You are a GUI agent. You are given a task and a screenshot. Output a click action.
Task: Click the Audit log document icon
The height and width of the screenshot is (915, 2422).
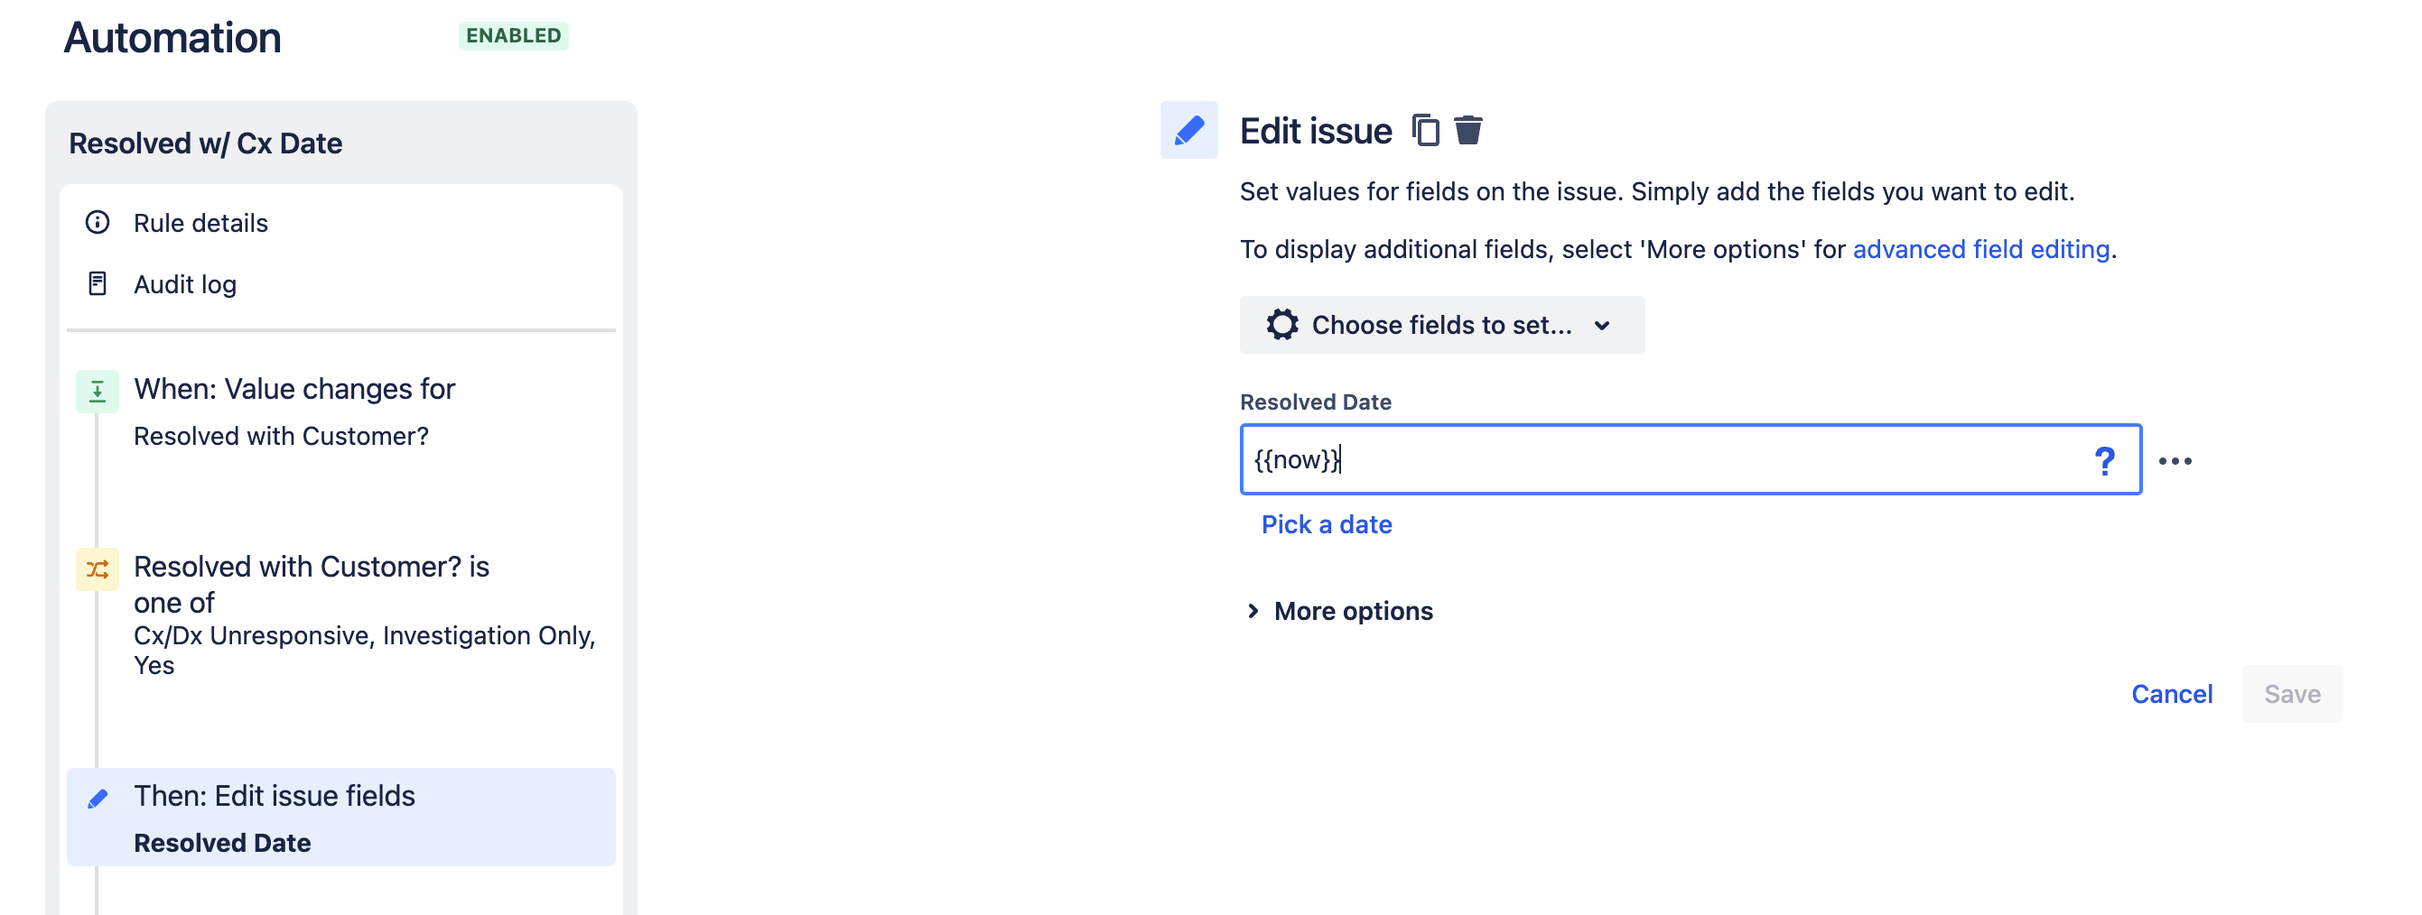coord(98,283)
